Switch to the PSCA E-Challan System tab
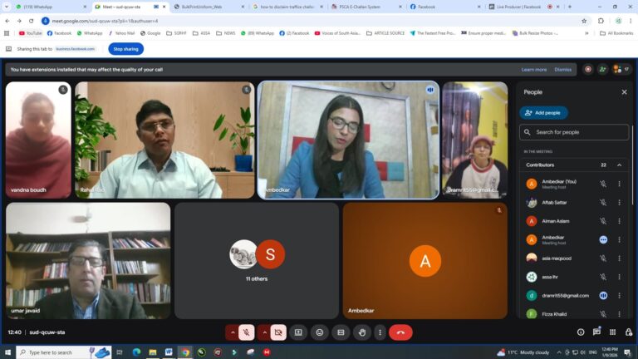 tap(370, 7)
